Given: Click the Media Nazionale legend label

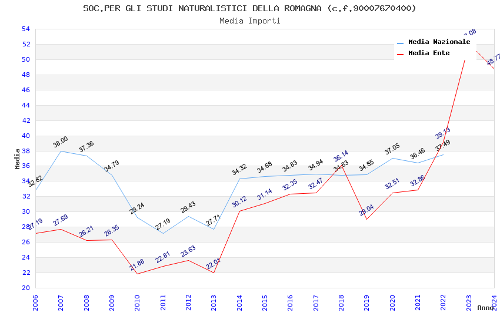Looking at the screenshot, I should click(x=439, y=42).
